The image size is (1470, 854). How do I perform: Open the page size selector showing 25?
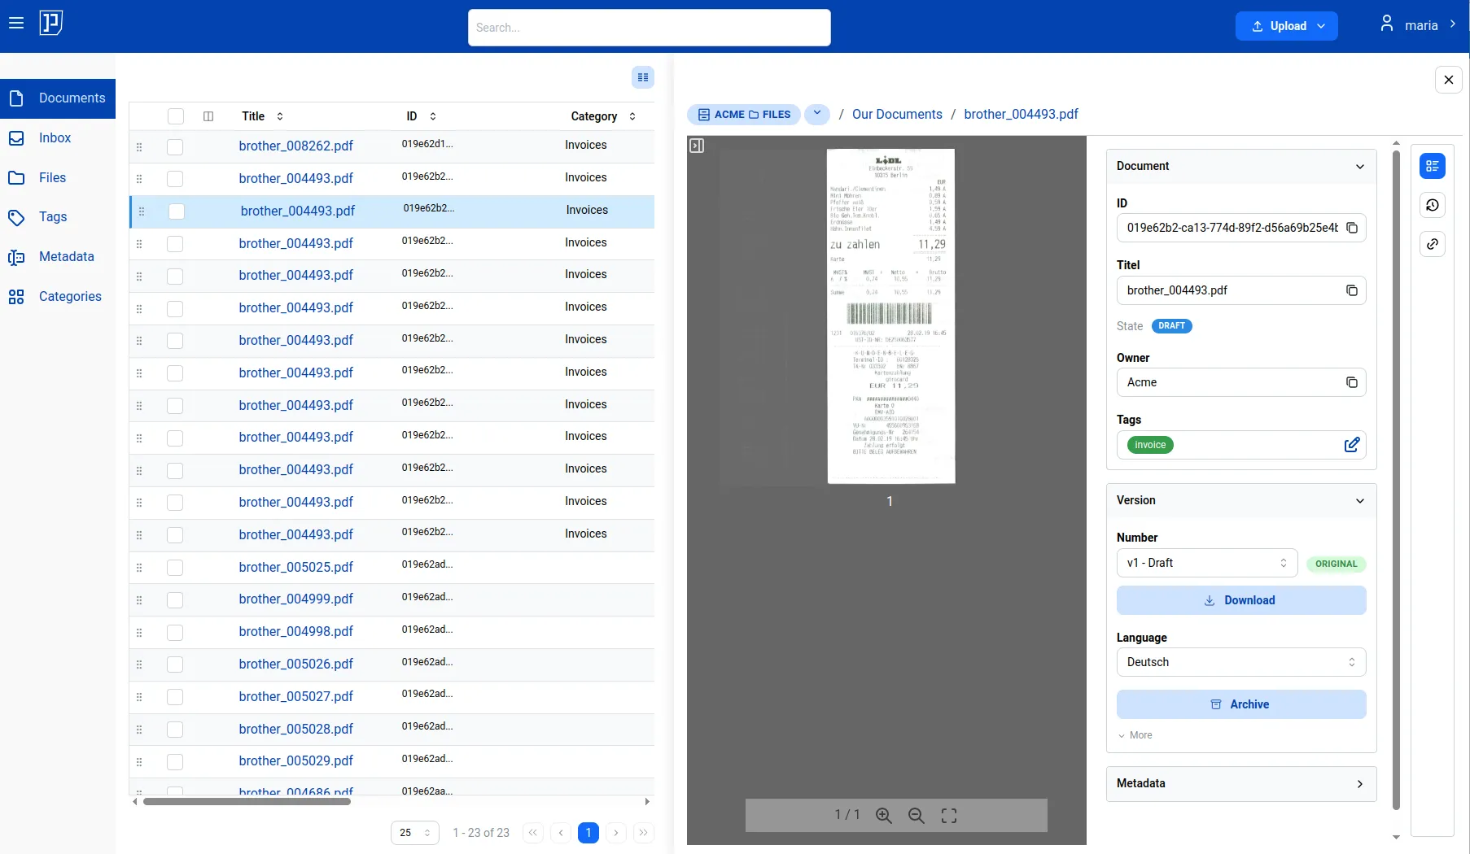(x=415, y=833)
